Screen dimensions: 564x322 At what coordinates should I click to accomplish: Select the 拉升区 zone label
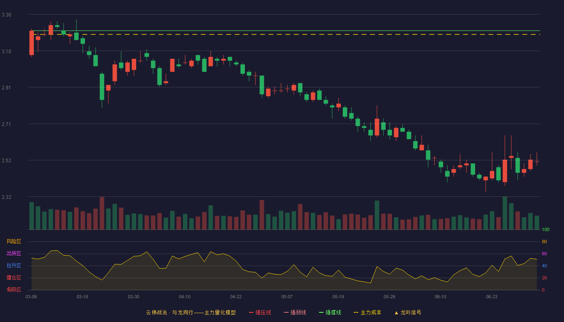pos(14,266)
